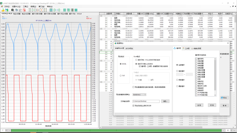
Task: Open the Auto(h:m:s) time unit dropdown
Action: [139, 95]
